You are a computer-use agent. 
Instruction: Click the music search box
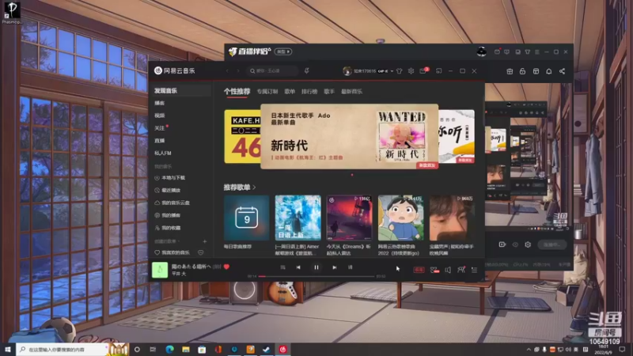pyautogui.click(x=272, y=71)
